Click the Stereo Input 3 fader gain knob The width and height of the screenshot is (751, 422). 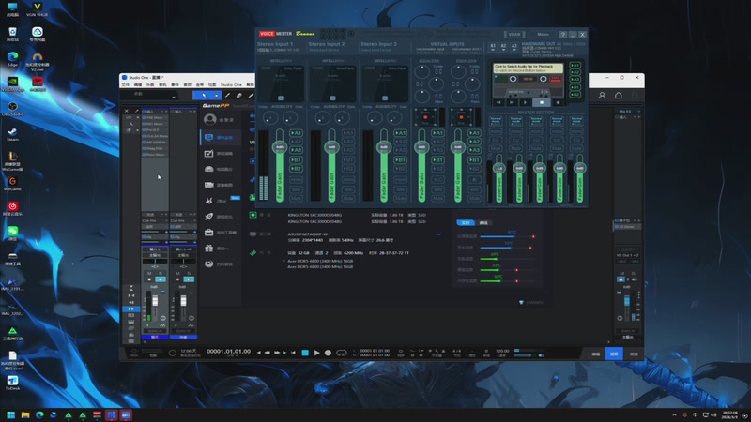click(384, 147)
